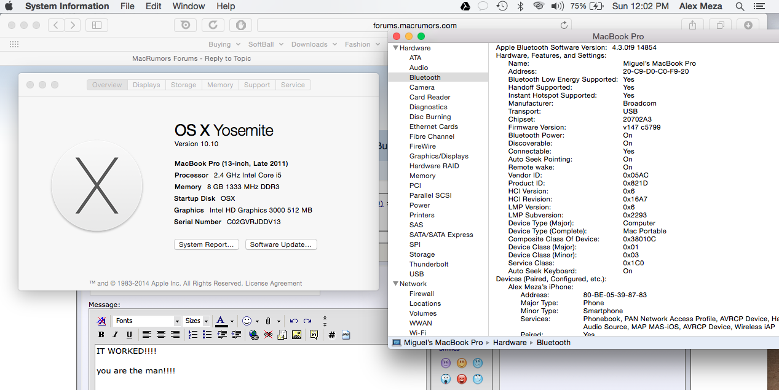Click the Safari sidebar toggle icon
The height and width of the screenshot is (390, 779).
tap(97, 25)
